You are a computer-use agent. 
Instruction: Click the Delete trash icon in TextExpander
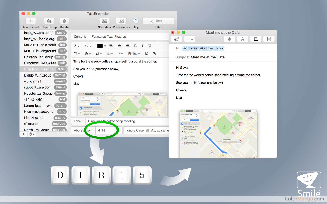[64, 21]
